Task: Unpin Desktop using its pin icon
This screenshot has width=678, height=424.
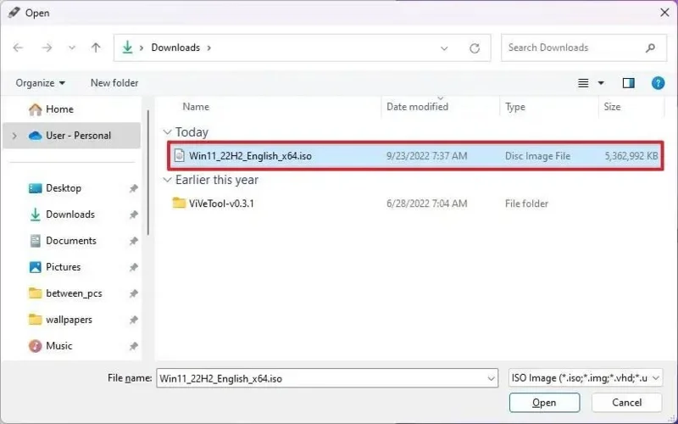Action: (x=133, y=188)
